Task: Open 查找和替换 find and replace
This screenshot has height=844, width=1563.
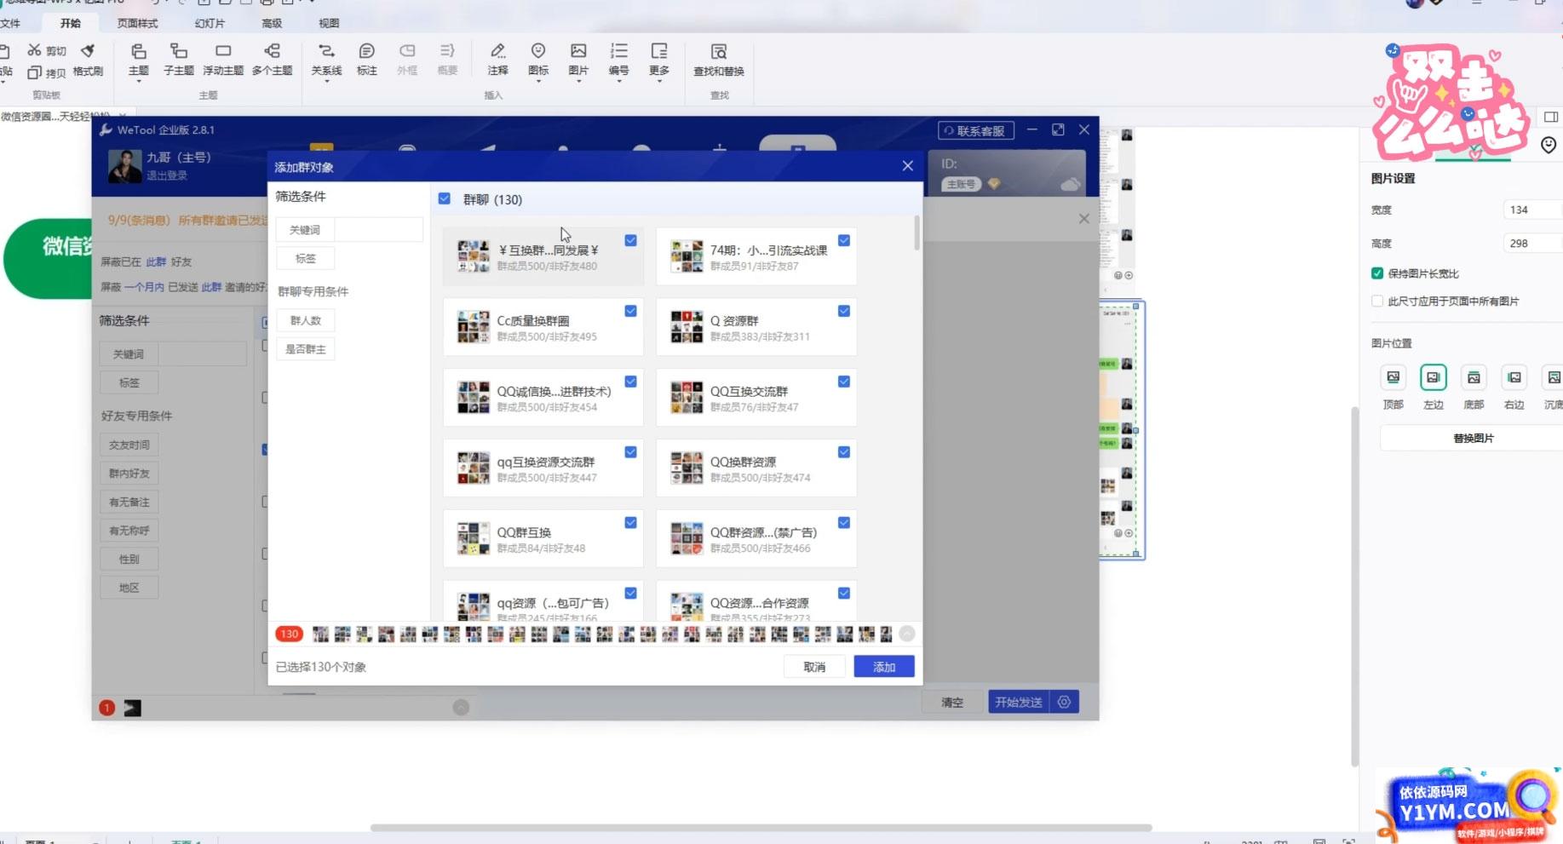Action: [x=719, y=60]
